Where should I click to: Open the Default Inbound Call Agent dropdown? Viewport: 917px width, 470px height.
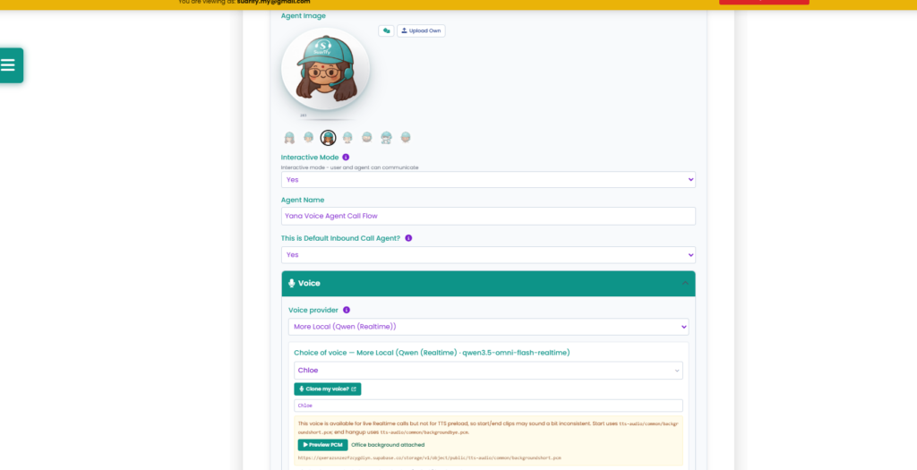[x=488, y=255]
